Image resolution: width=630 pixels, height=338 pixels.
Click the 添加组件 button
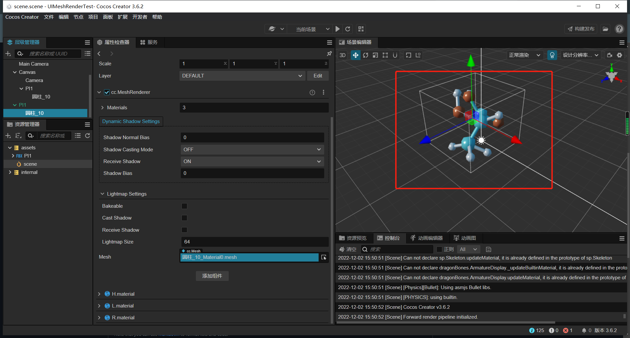212,276
